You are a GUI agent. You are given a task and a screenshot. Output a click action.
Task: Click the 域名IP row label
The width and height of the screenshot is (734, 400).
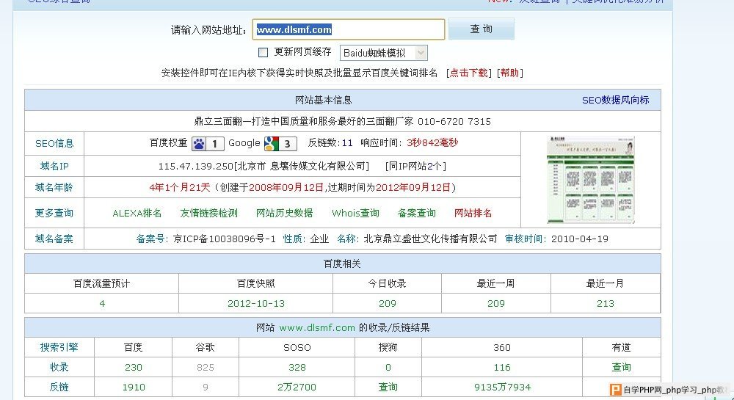54,166
